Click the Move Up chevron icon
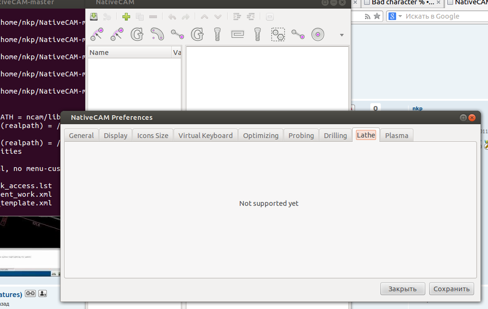The width and height of the screenshot is (488, 309). point(204,16)
